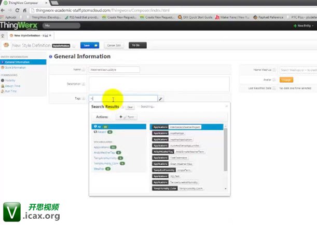The height and width of the screenshot is (225, 317).
Task: Click the Composer home tab icon
Action: click(x=3, y=36)
